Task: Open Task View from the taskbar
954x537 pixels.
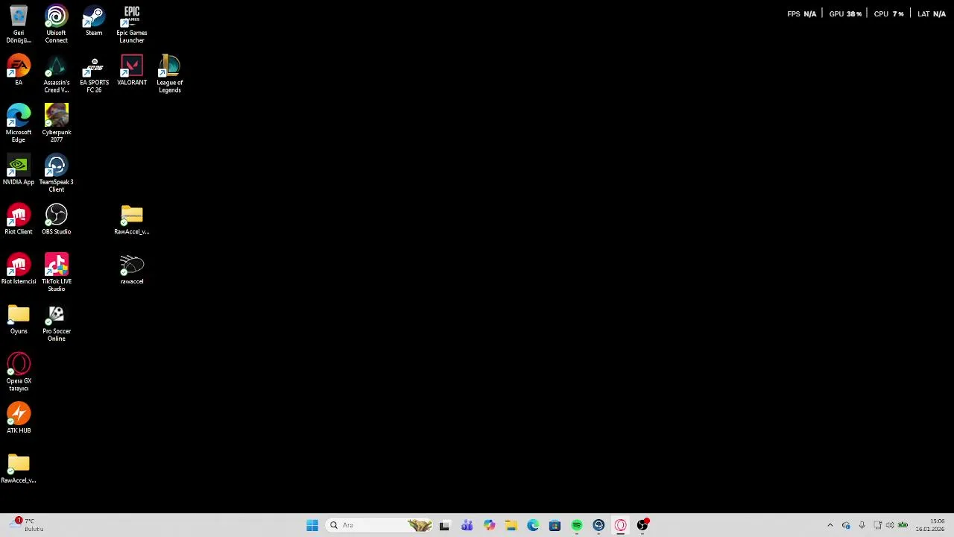Action: point(444,526)
